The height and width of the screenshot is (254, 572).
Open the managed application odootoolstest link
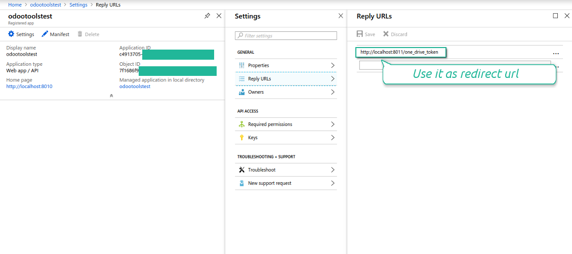135,87
